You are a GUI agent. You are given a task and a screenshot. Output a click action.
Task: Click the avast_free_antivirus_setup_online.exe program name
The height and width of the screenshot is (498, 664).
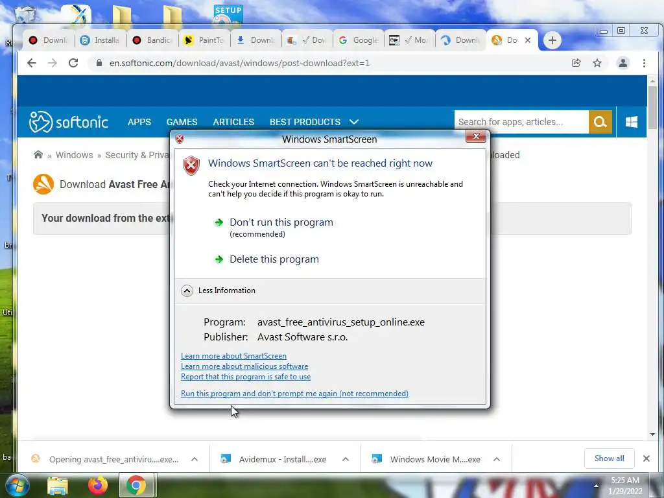coord(341,322)
